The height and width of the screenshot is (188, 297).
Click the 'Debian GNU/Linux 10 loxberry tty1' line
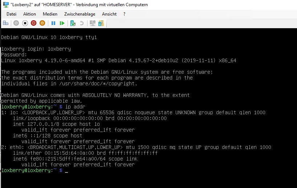[49, 37]
